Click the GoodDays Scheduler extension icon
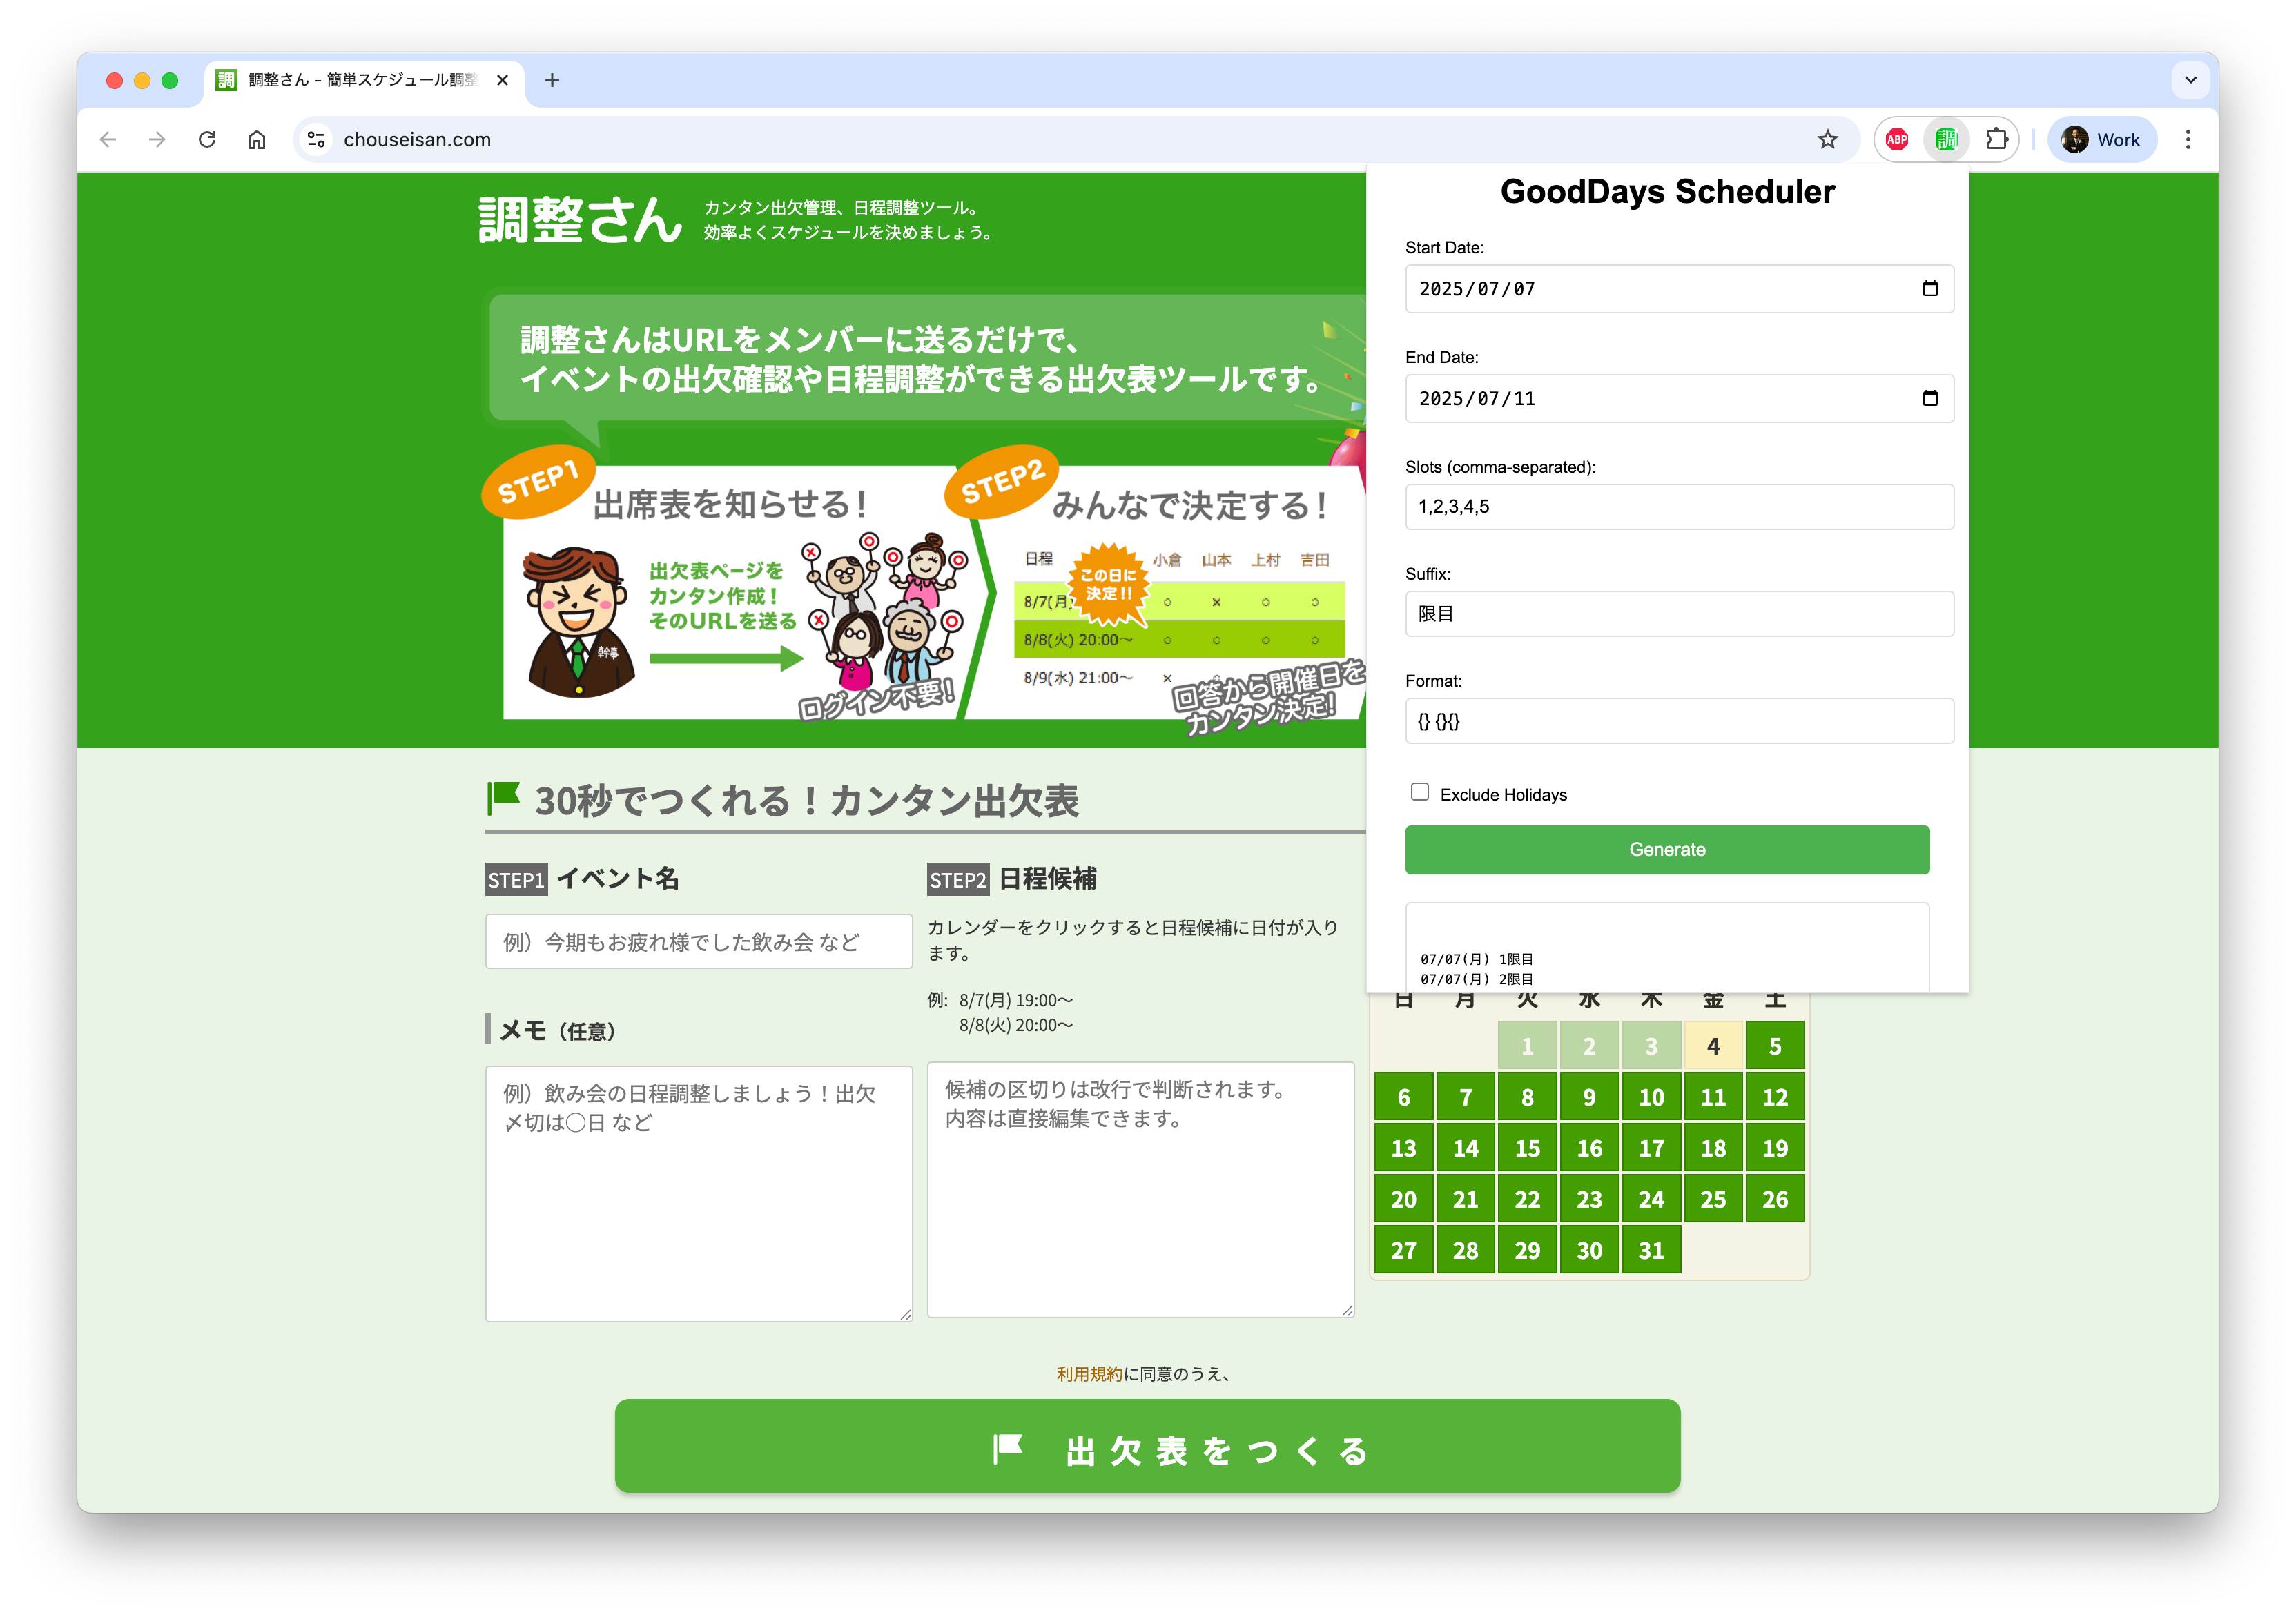The height and width of the screenshot is (1615, 2296). pyautogui.click(x=1946, y=140)
